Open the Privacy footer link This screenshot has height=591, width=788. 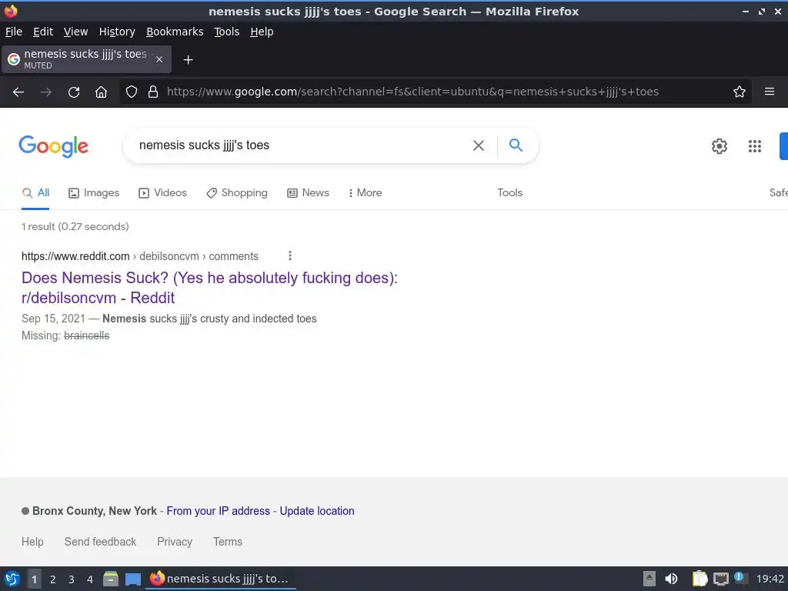175,542
